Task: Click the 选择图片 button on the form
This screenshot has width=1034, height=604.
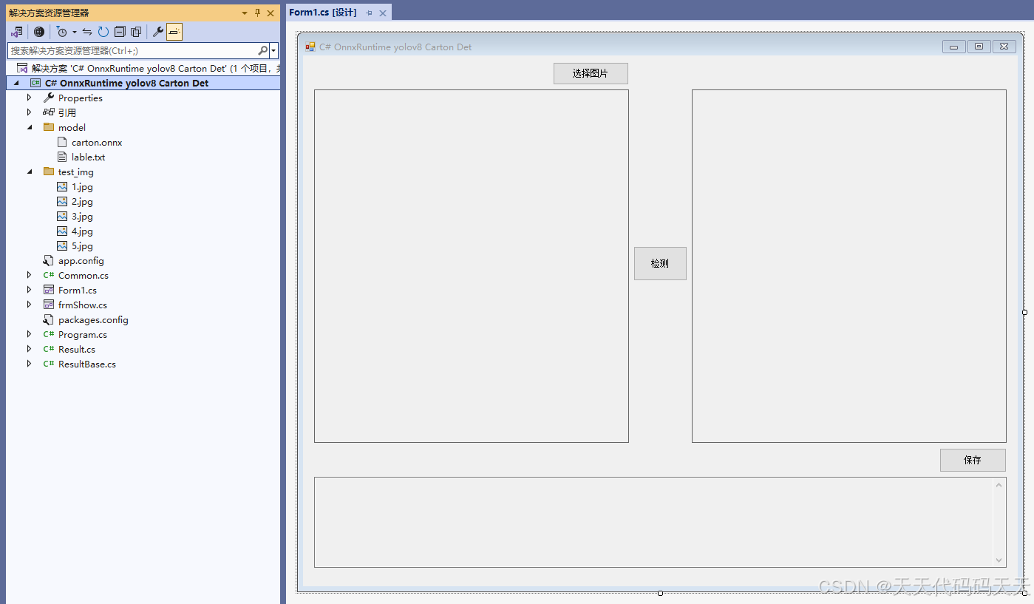Action: pos(591,73)
